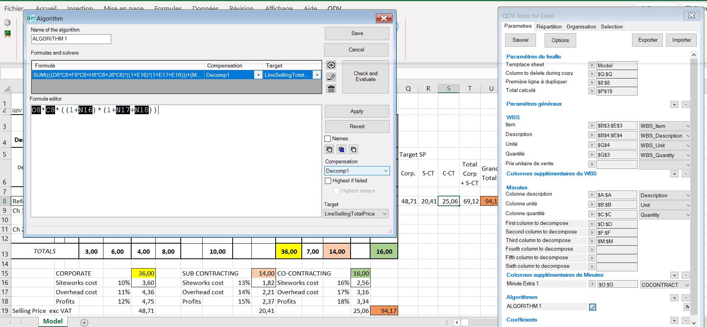The height and width of the screenshot is (327, 707).
Task: Open the WBS_Item dropdown
Action: pos(664,126)
